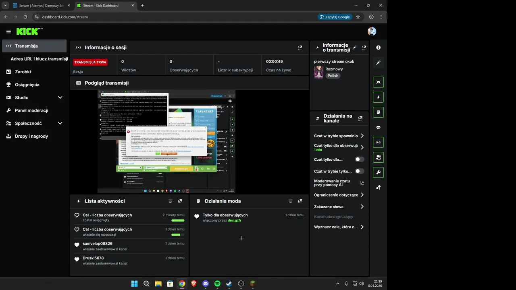
Task: Click the Kick logo
Action: [29, 31]
